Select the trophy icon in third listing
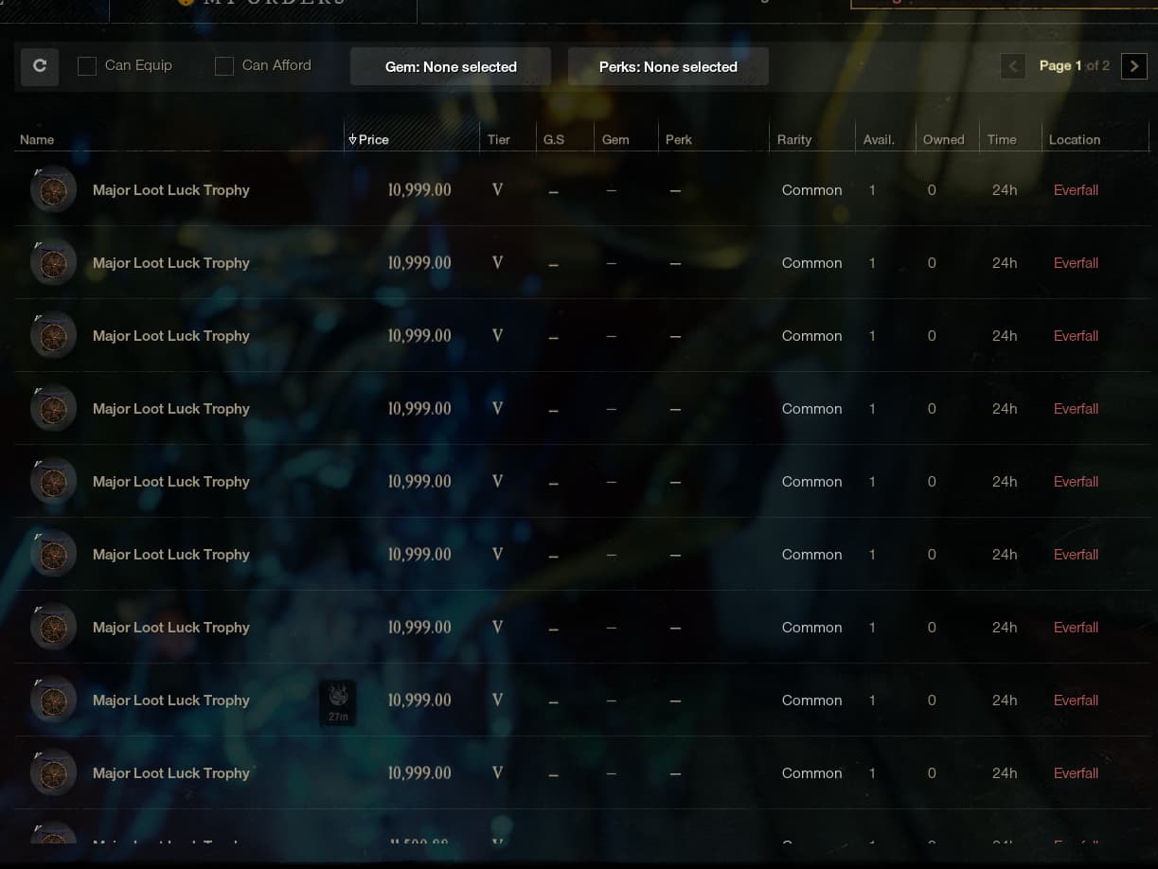This screenshot has height=869, width=1158. (53, 336)
